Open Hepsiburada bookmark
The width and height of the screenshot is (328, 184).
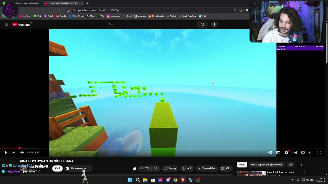156,16
